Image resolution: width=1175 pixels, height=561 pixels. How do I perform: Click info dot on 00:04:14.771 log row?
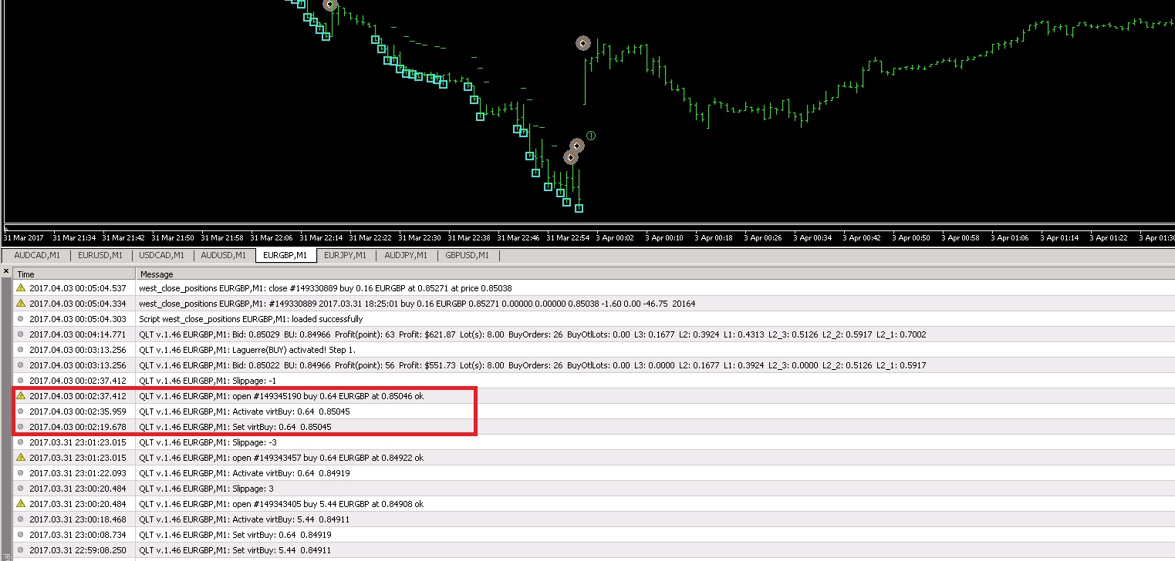pos(21,334)
